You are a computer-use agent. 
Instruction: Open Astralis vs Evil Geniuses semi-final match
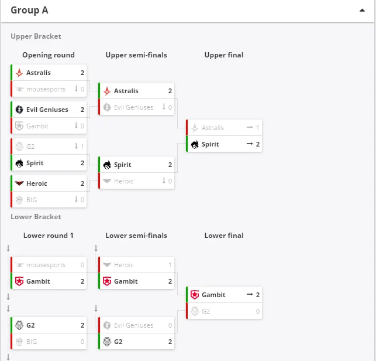coord(136,99)
